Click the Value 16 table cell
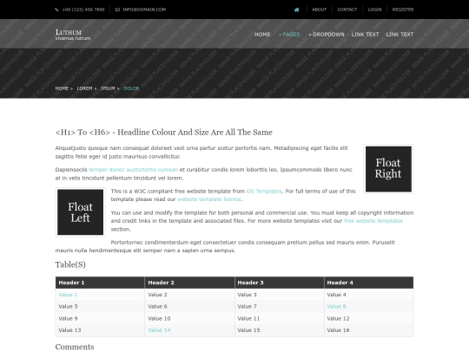This screenshot has height=351, width=469. 369,330
